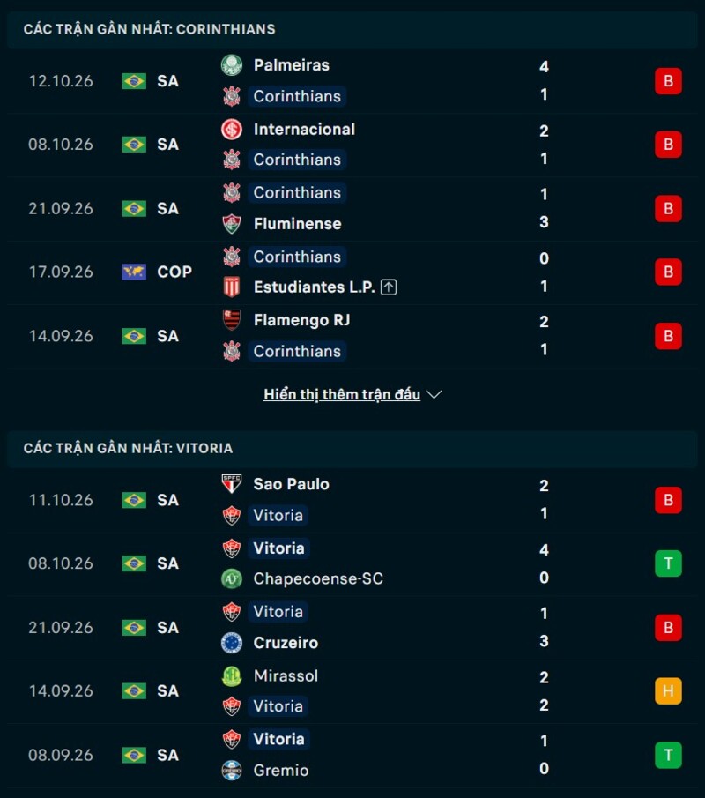Image resolution: width=705 pixels, height=798 pixels.
Task: Click the Flamengo RJ crest icon
Action: coord(232,320)
